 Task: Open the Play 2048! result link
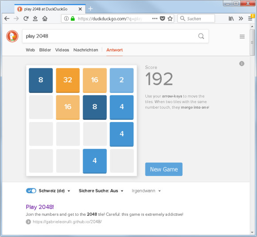coord(40,207)
